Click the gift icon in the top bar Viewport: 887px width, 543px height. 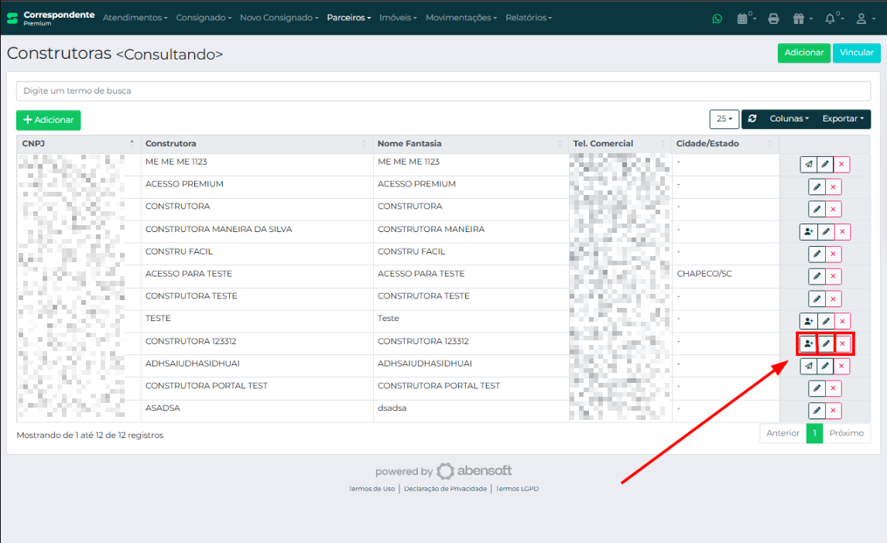(x=800, y=18)
